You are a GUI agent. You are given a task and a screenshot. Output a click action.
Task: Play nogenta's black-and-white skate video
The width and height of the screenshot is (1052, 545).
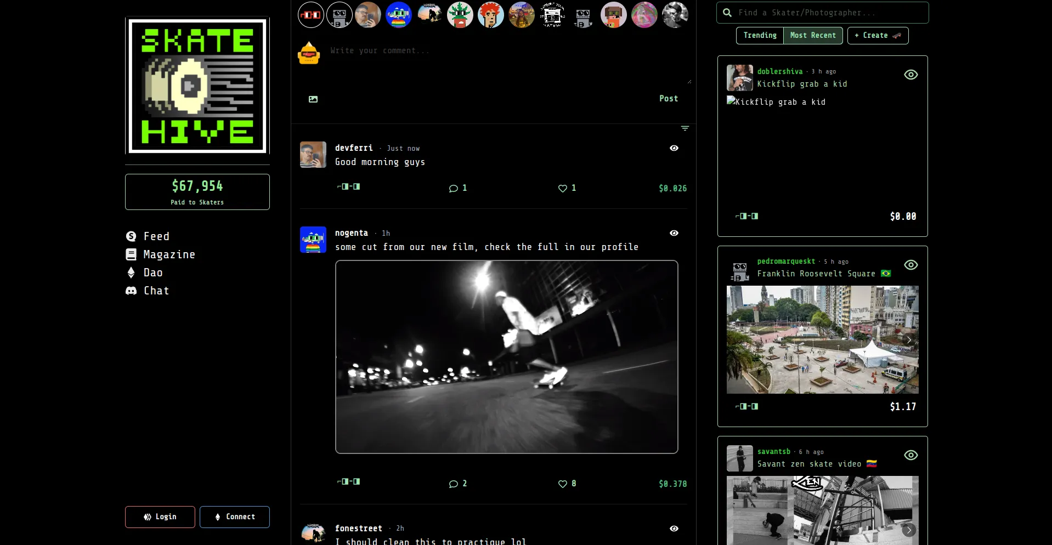506,357
